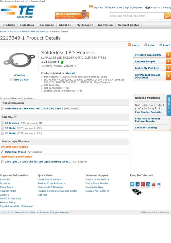Open the YouTube social icon
Image resolution: width=171 pixels, height=243 pixels.
click(x=154, y=184)
